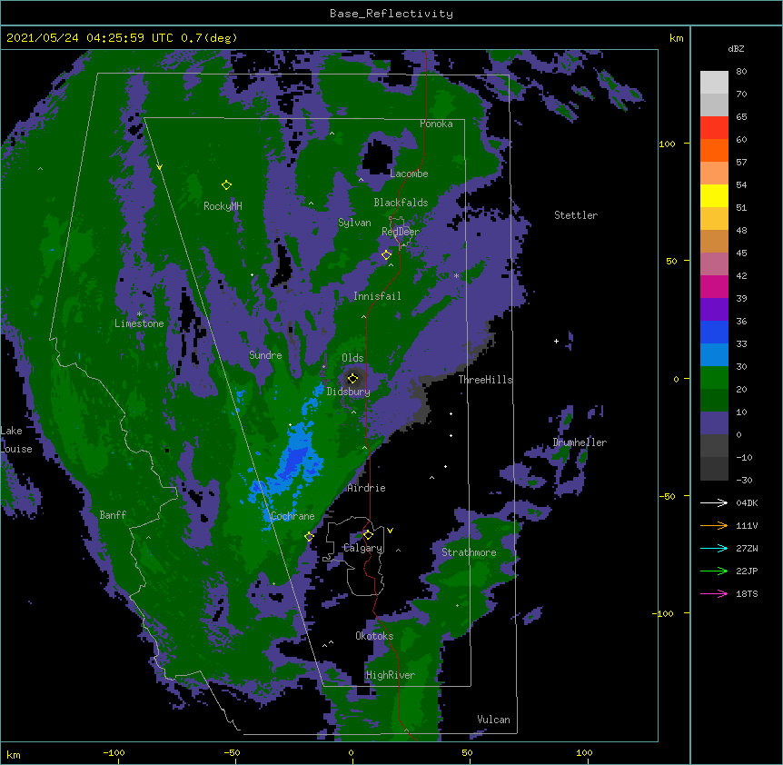783x765 pixels.
Task: Pick the light blue 33-30 dBZ swatch
Action: [x=714, y=355]
